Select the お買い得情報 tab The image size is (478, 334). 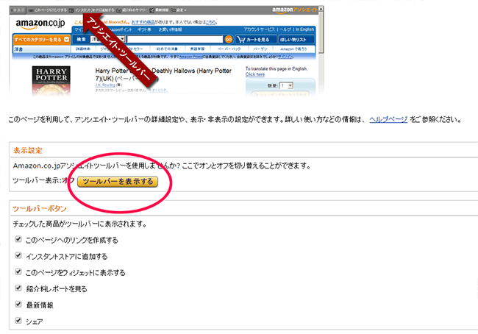170,29
